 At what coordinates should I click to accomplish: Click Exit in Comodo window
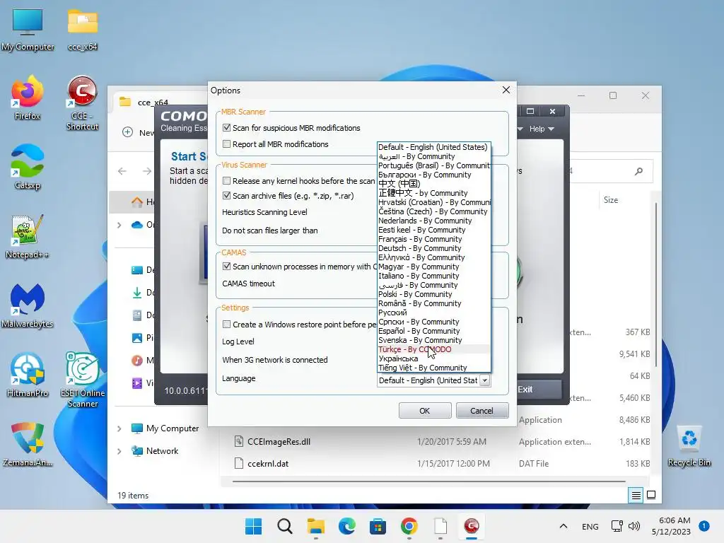[x=538, y=390]
